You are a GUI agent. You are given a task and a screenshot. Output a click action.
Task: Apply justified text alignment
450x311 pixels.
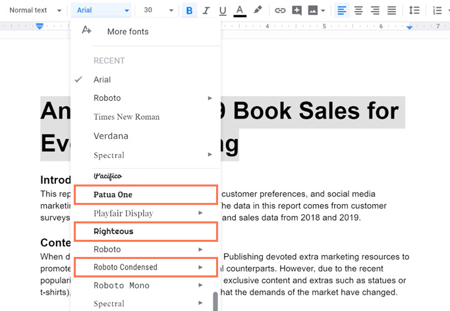[x=391, y=11]
